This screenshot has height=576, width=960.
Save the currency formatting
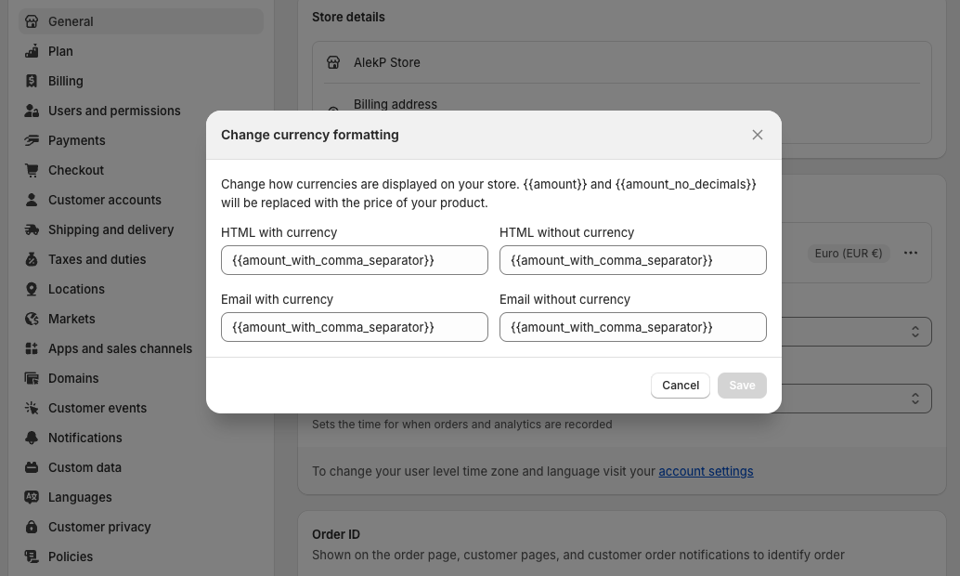742,386
